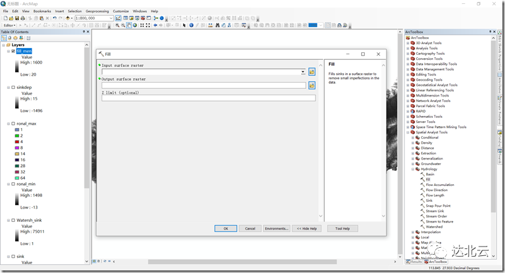The width and height of the screenshot is (505, 273).
Task: Click Cancel in the Fill dialog
Action: (x=250, y=229)
